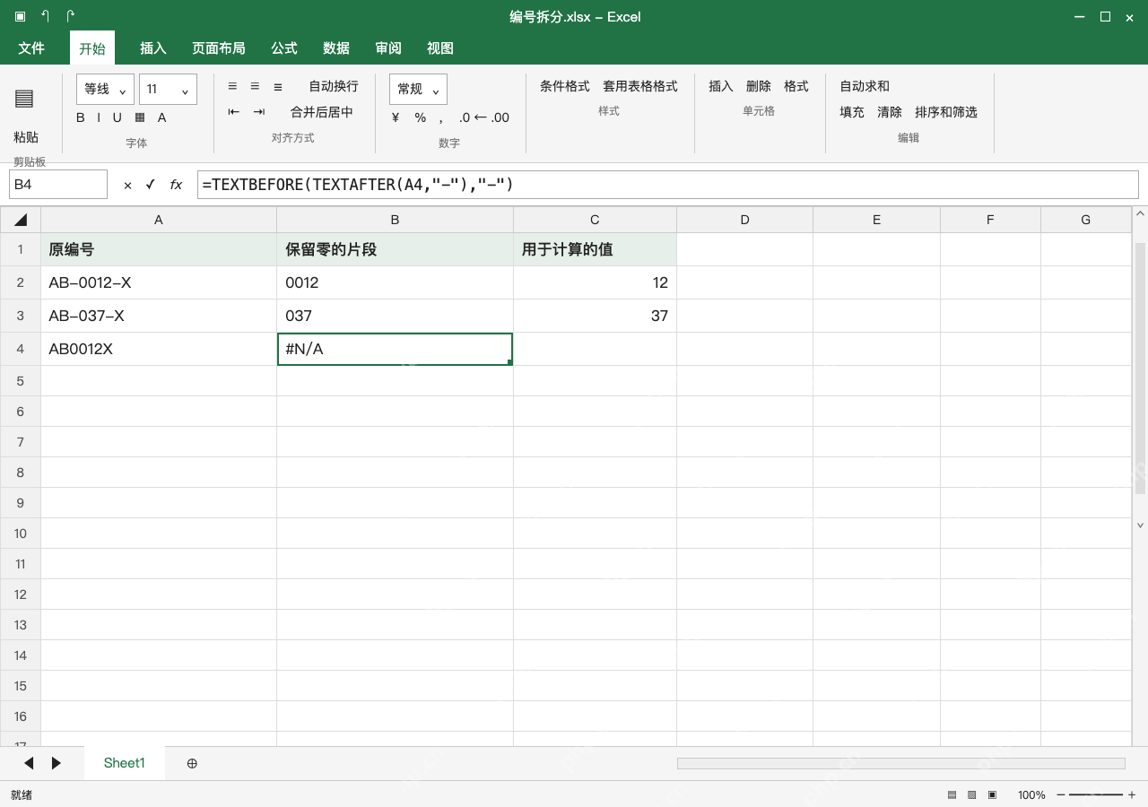Switch to the 视图 ribbon tab
Viewport: 1148px width, 807px height.
tap(440, 48)
